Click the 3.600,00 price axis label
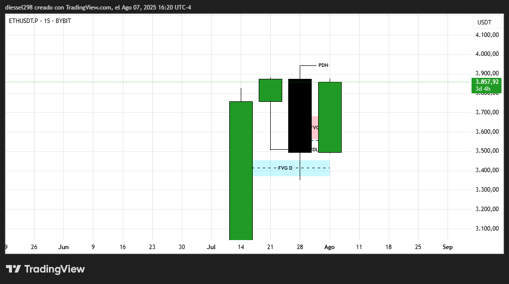Viewport: 509px width, 284px height. [487, 132]
